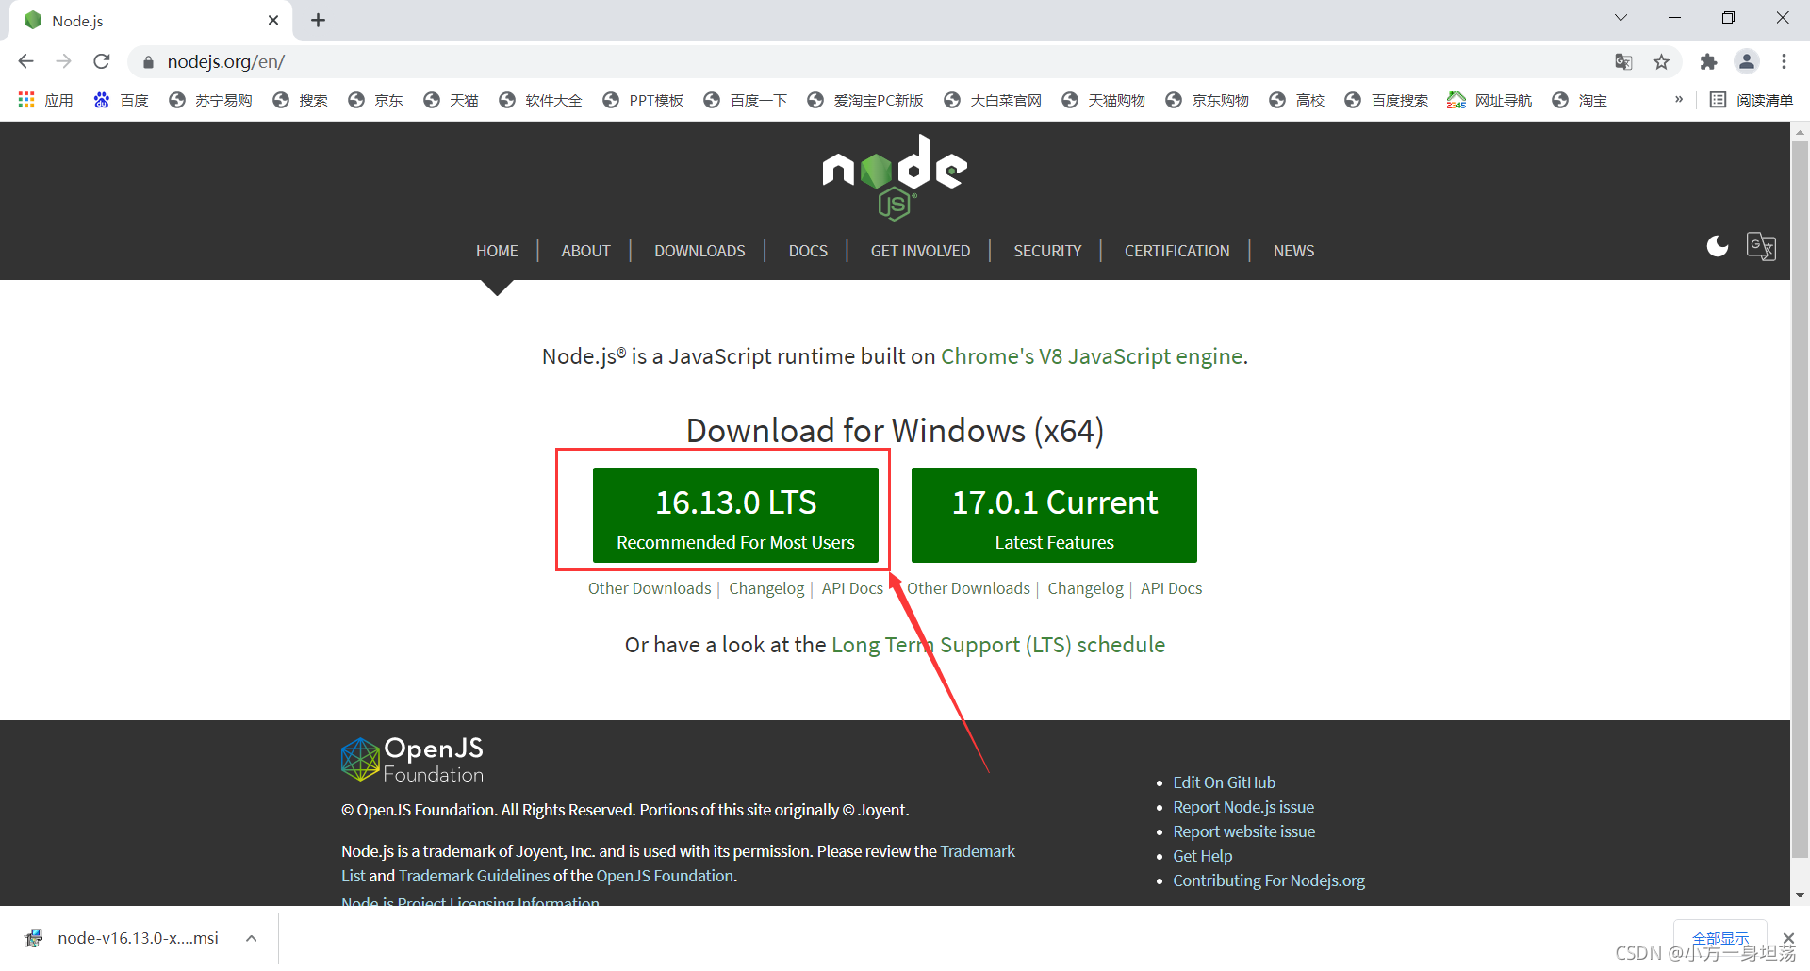
Task: Open API Docs under the LTS button
Action: (852, 588)
